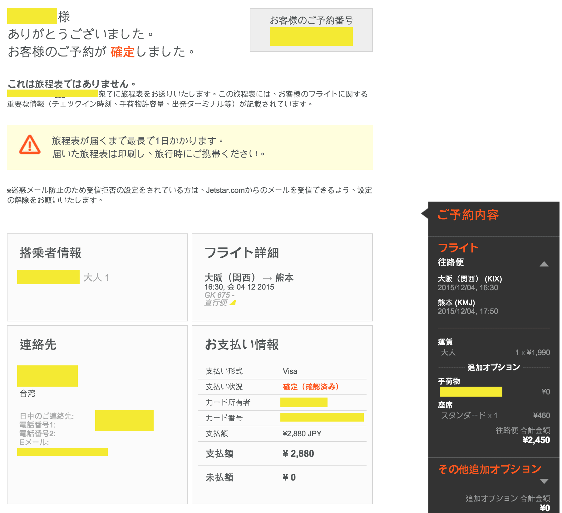This screenshot has width=562, height=513.
Task: Click the 追加オプション divider label
Action: [x=494, y=367]
